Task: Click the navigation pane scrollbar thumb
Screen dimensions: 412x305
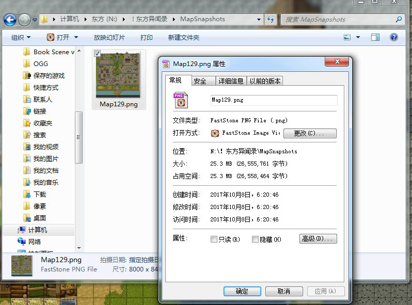Action: point(78,137)
